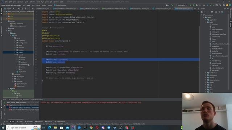
Task: Expand the documentation group in the Gradle tree
Action: (x=206, y=80)
